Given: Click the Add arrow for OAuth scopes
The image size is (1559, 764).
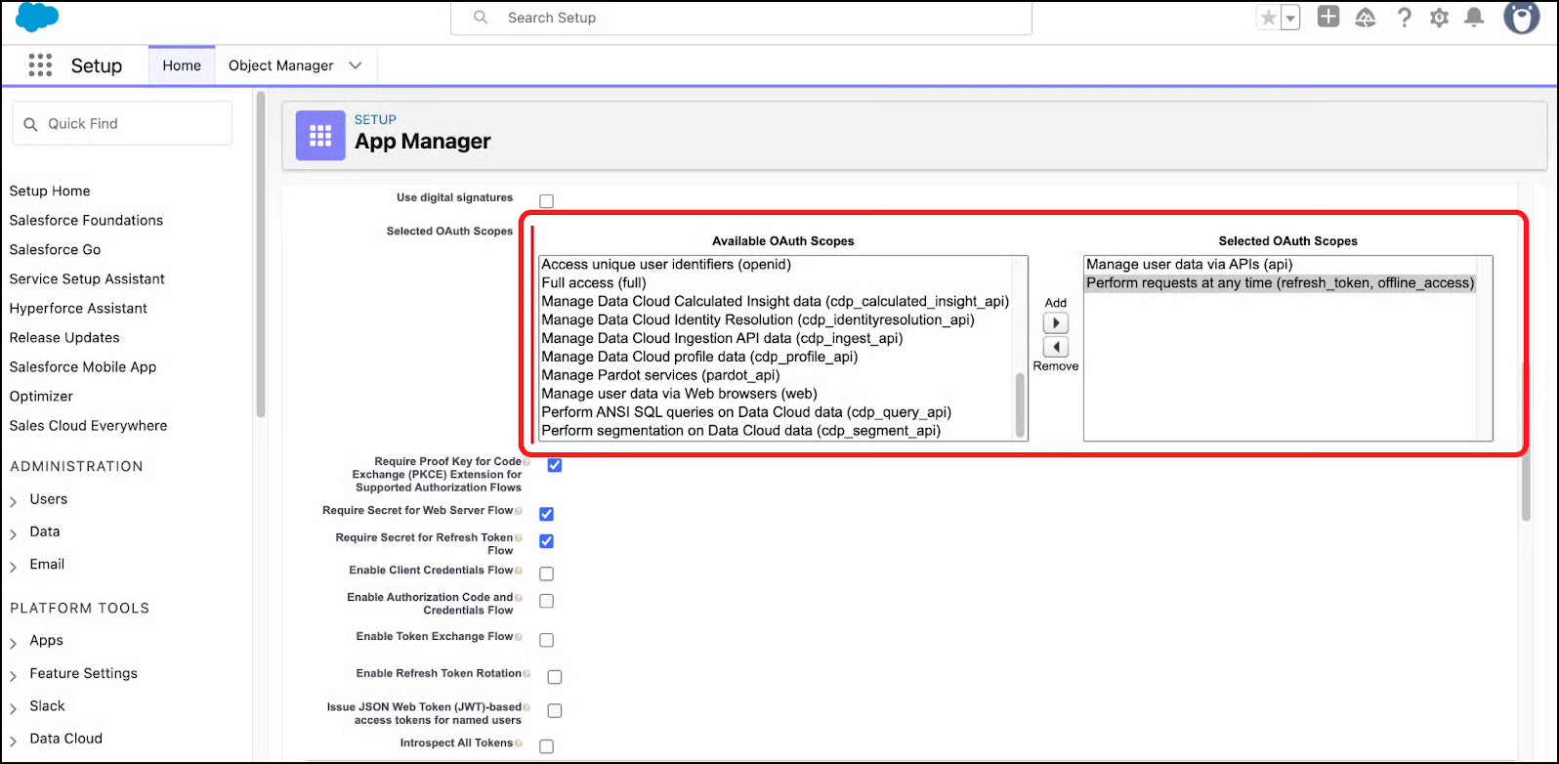Looking at the screenshot, I should point(1056,323).
